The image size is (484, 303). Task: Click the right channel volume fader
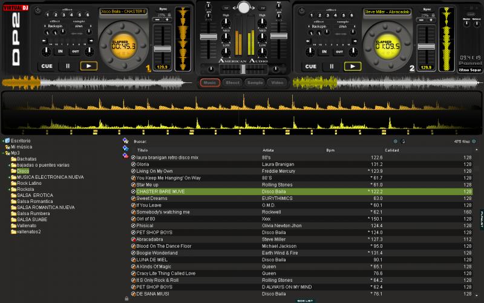pyautogui.click(x=279, y=36)
